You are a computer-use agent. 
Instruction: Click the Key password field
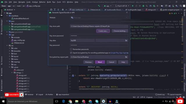[99, 45]
